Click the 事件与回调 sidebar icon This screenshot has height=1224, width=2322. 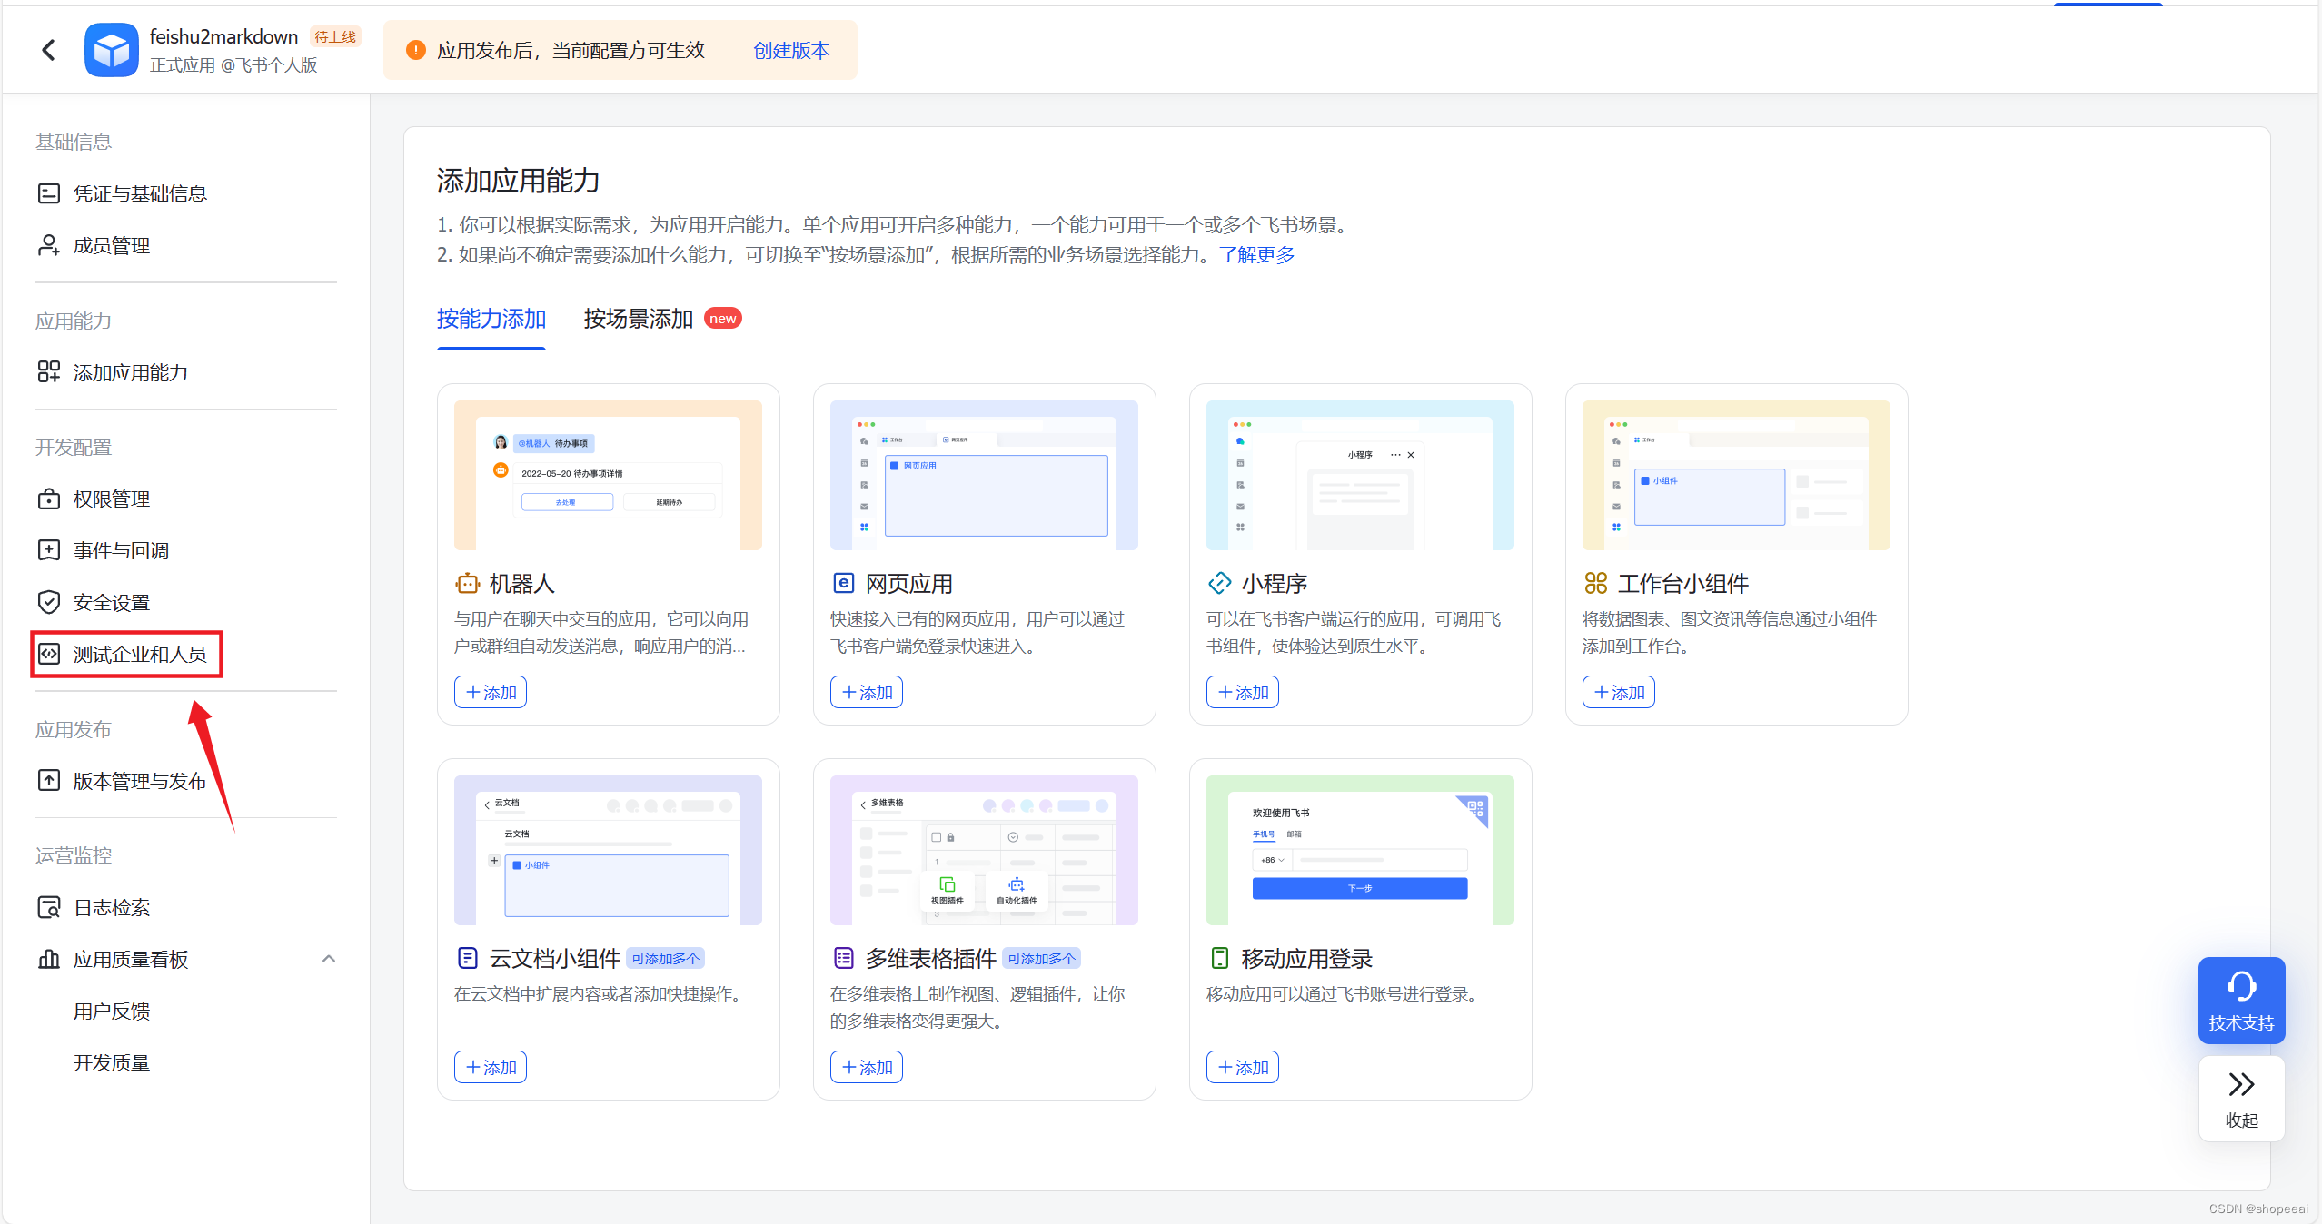49,550
